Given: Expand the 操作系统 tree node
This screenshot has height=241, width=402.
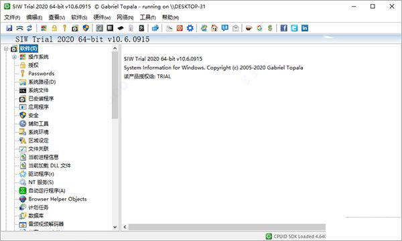Looking at the screenshot, I should point(15,57).
